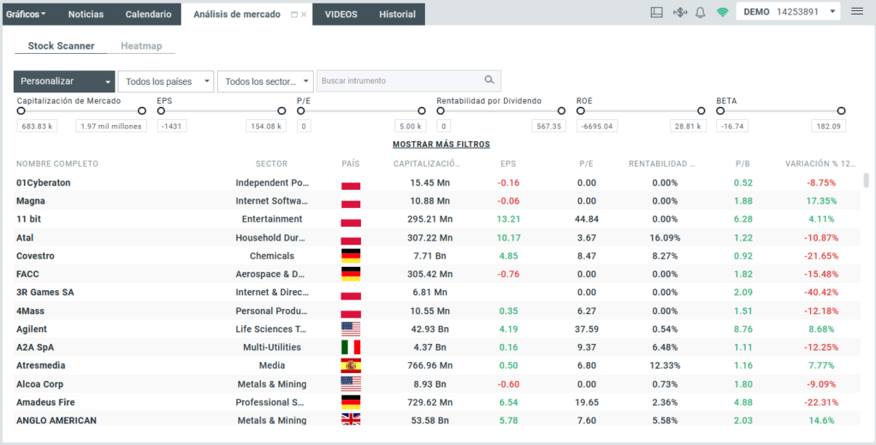Open the hamburger main menu
The width and height of the screenshot is (876, 445).
click(857, 11)
